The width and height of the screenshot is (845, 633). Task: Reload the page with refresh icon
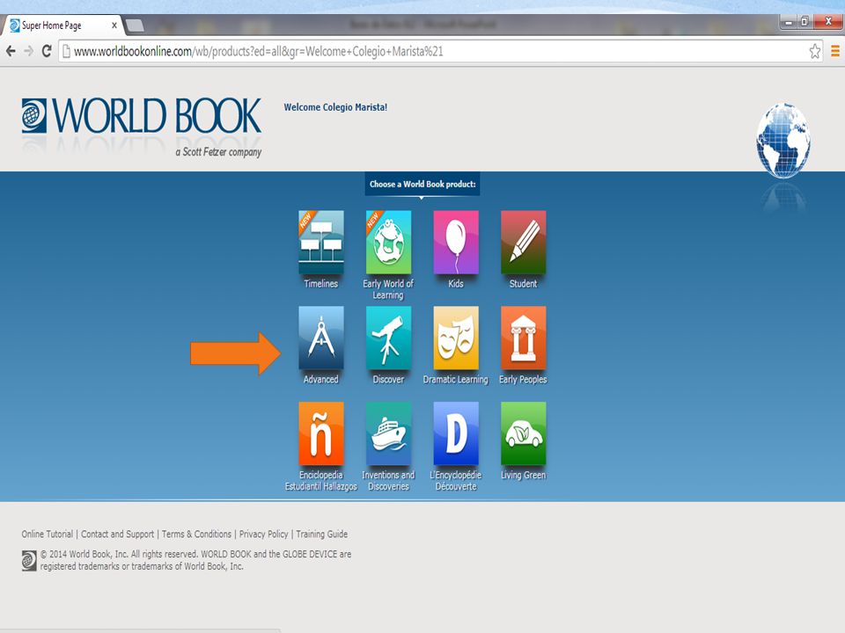(x=47, y=51)
